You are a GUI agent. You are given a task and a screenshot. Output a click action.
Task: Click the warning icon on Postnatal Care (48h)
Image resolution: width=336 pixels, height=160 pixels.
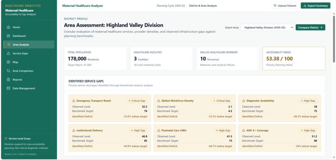(159, 130)
